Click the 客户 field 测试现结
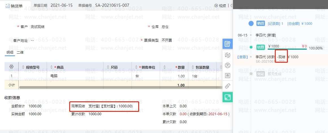 (x=37, y=27)
